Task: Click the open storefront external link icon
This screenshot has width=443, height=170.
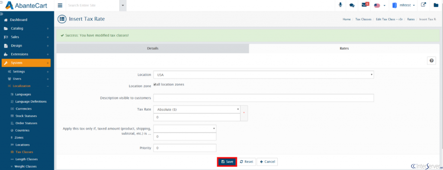Action: click(423, 5)
